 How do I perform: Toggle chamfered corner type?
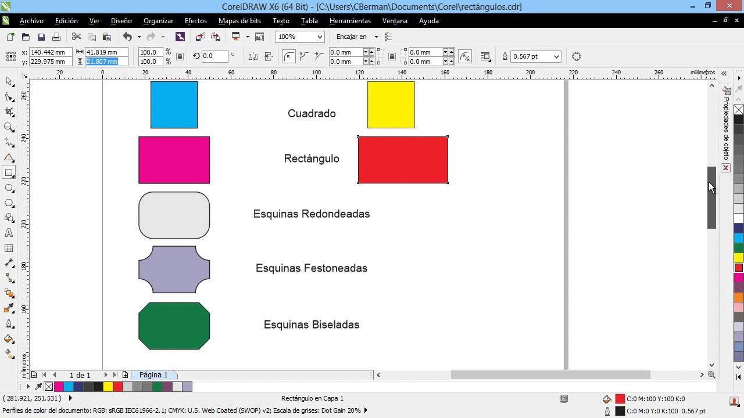tap(319, 56)
